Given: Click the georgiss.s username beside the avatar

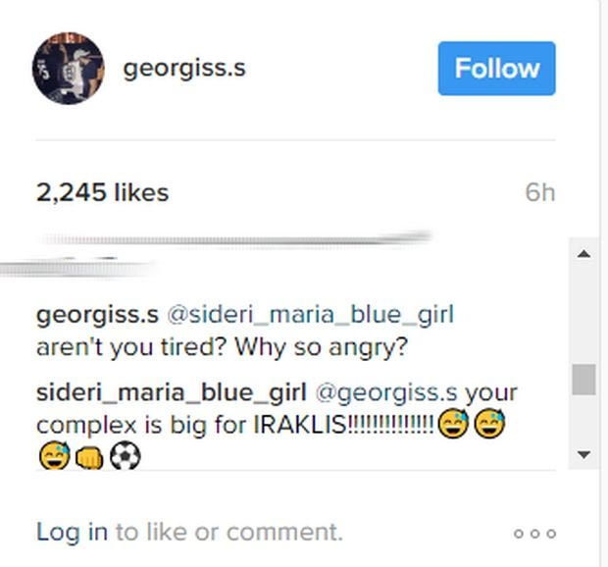Looking at the screenshot, I should 184,69.
